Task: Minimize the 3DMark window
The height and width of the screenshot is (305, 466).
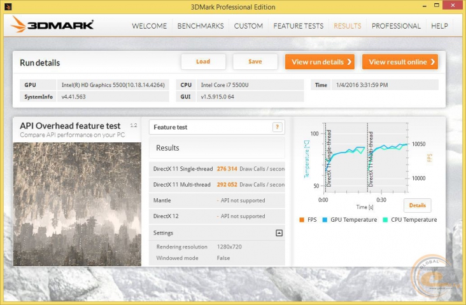Action: [425, 6]
